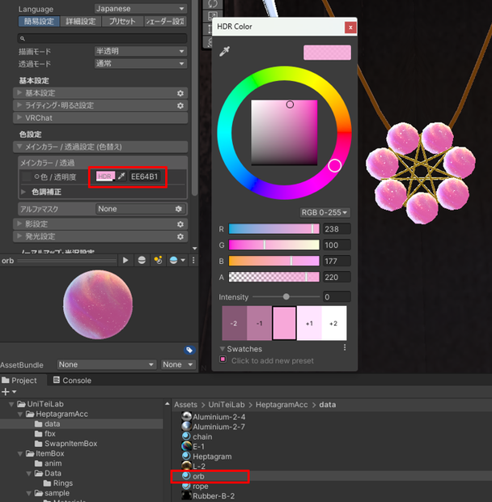Open the RGB 0-255 mode dropdown
Viewport: 492px width, 502px height.
point(324,213)
